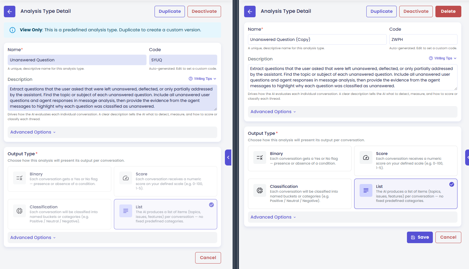Viewport: 469px width, 269px height.
Task: Collapse left panel using side chevron handle
Action: [x=228, y=158]
